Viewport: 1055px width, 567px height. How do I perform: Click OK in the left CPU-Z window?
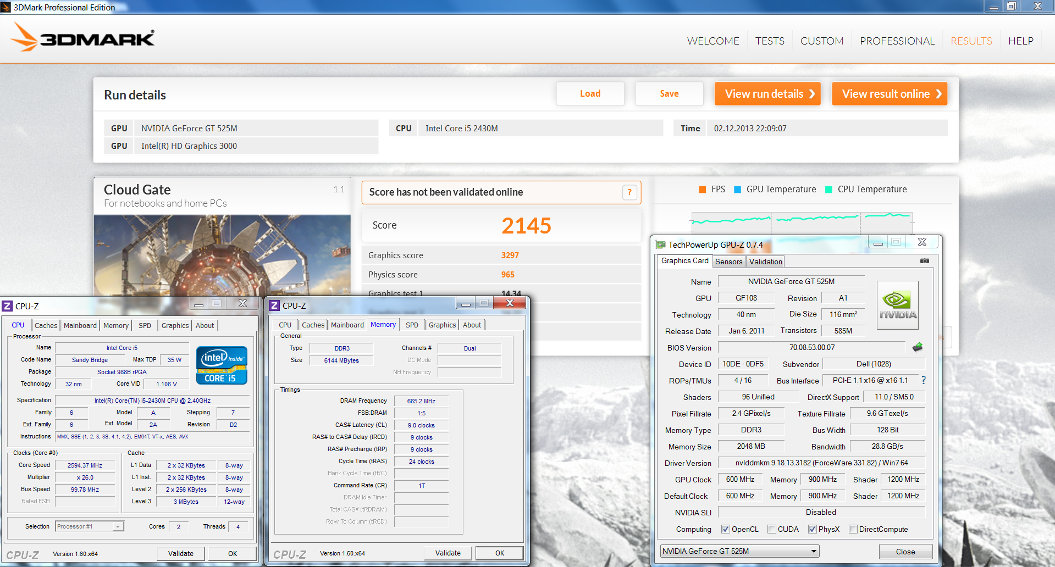(x=233, y=553)
